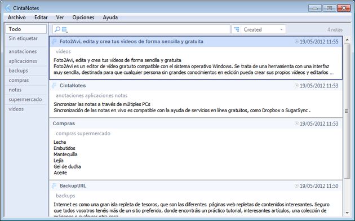
Task: Select the Todo tag filter
Action: pyautogui.click(x=26, y=29)
